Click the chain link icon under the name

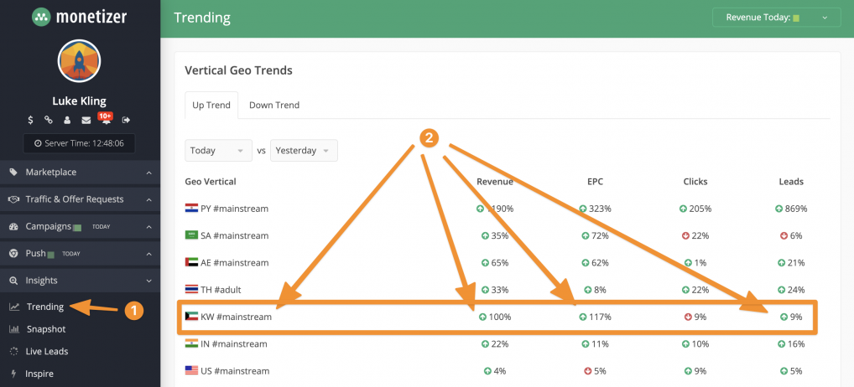point(49,120)
